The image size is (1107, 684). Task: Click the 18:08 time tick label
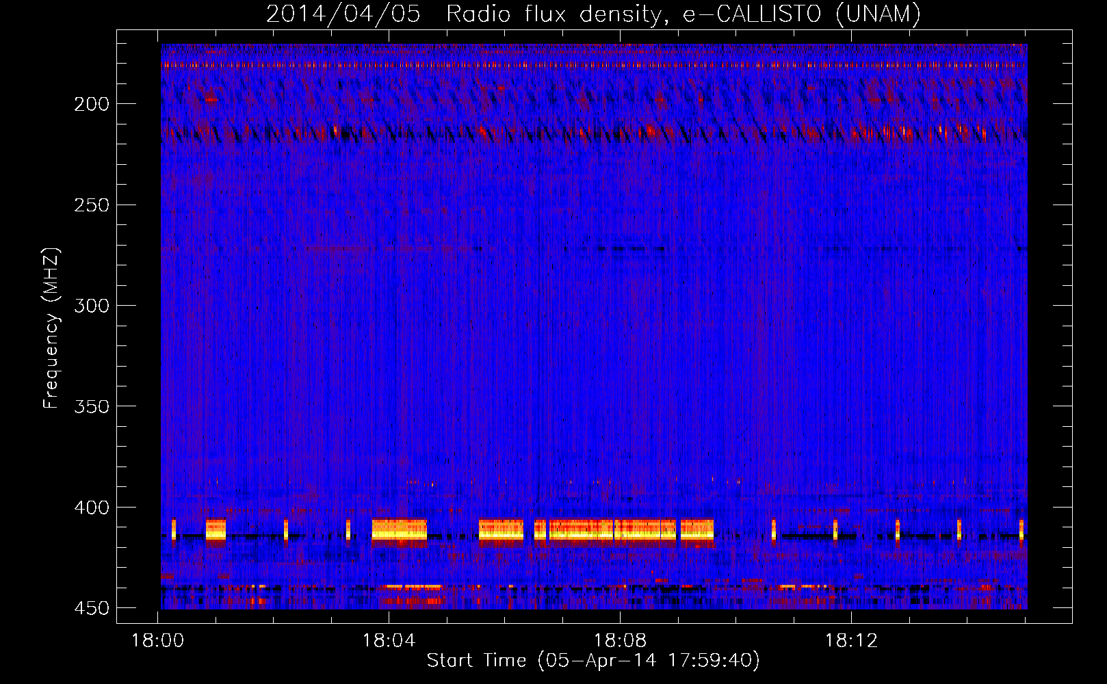click(x=621, y=641)
